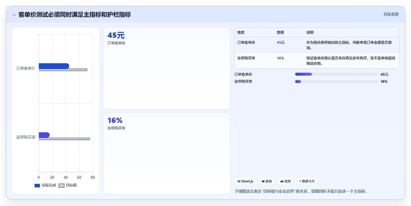Click the 45元 cell in the table
This screenshot has width=411, height=206.
[x=281, y=43]
